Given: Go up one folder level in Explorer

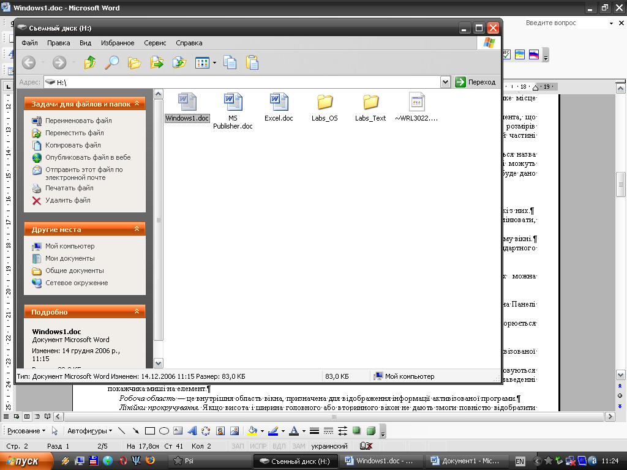Looking at the screenshot, I should (90, 62).
